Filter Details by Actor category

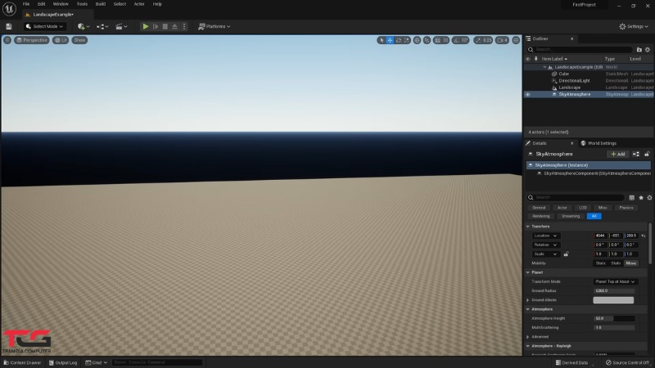pos(562,208)
